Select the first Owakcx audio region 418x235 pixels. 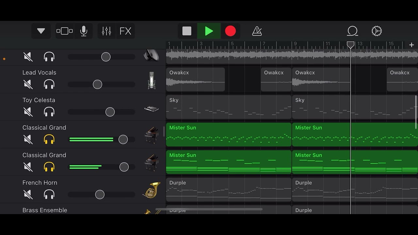point(195,79)
